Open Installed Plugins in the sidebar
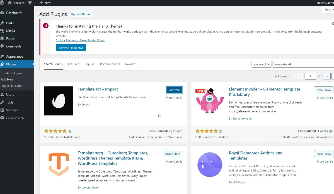Image resolution: width=334 pixels, height=194 pixels. pyautogui.click(x=11, y=73)
